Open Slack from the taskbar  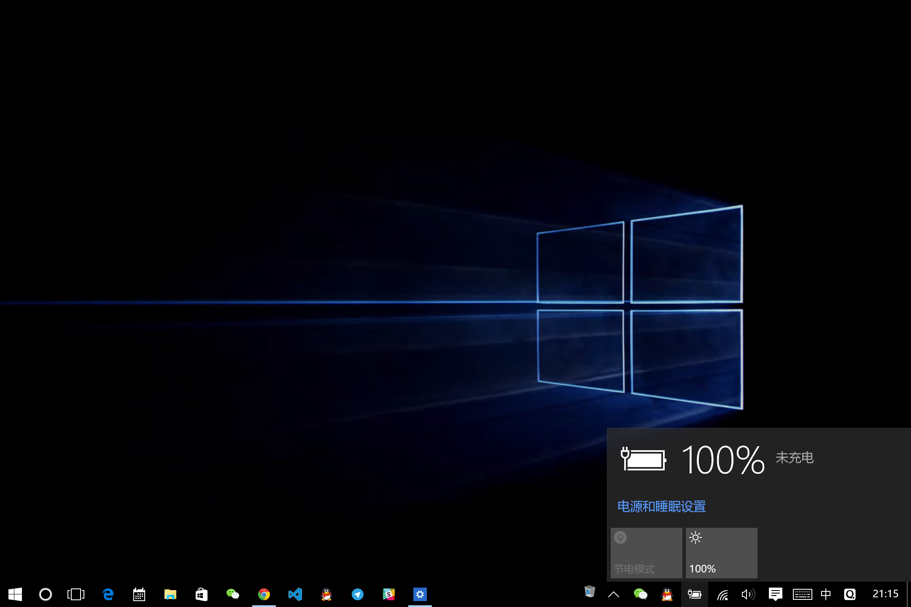tap(389, 594)
